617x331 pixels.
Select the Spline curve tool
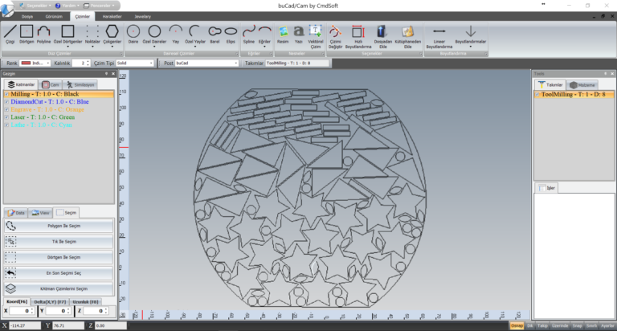coord(249,35)
